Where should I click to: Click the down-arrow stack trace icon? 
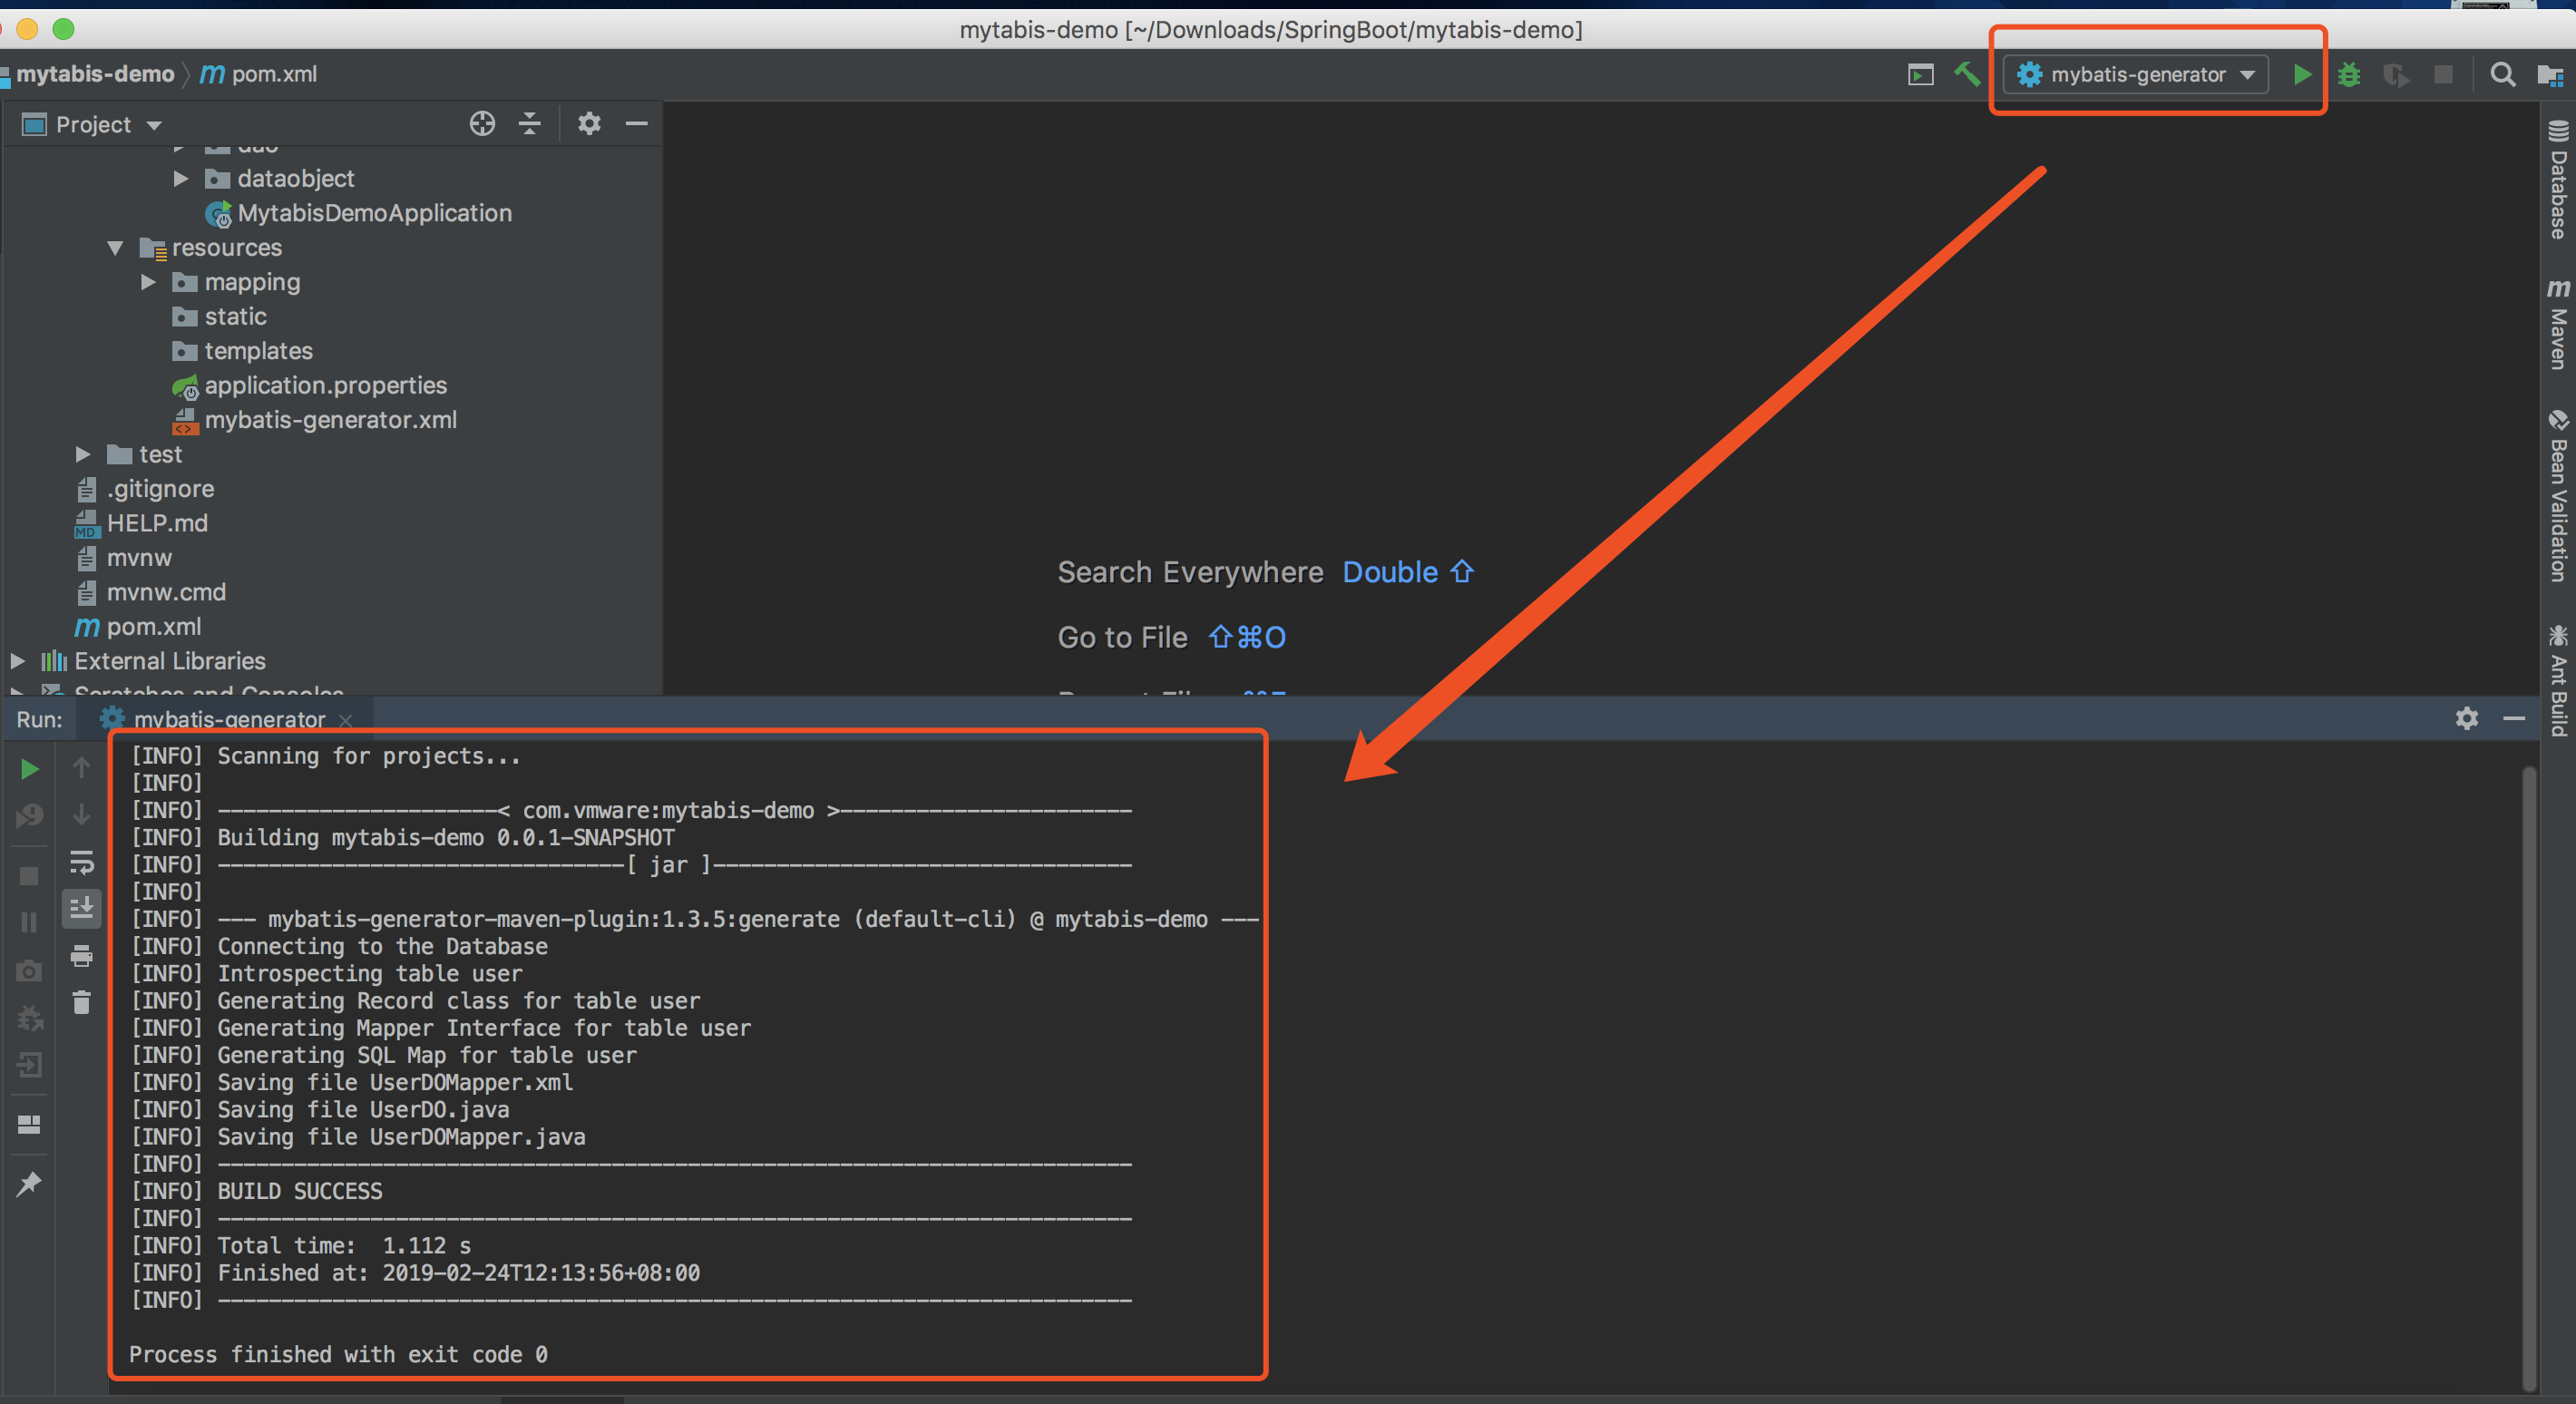coord(81,814)
